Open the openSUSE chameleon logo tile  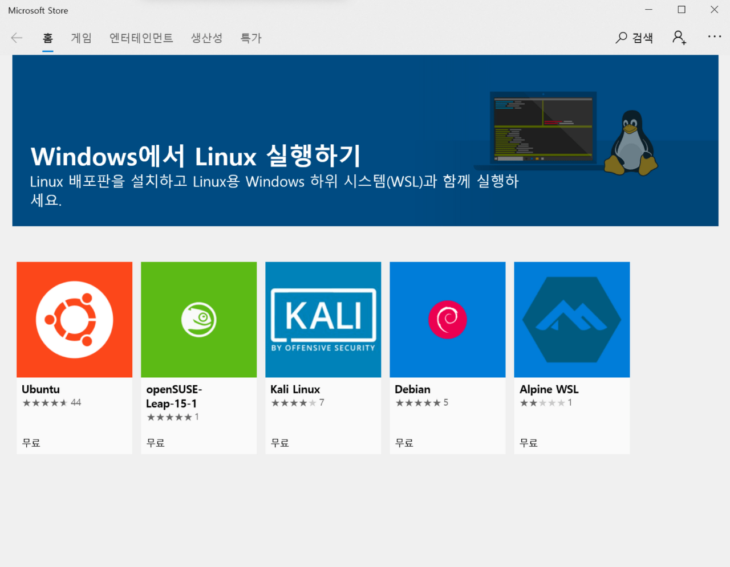tap(199, 320)
